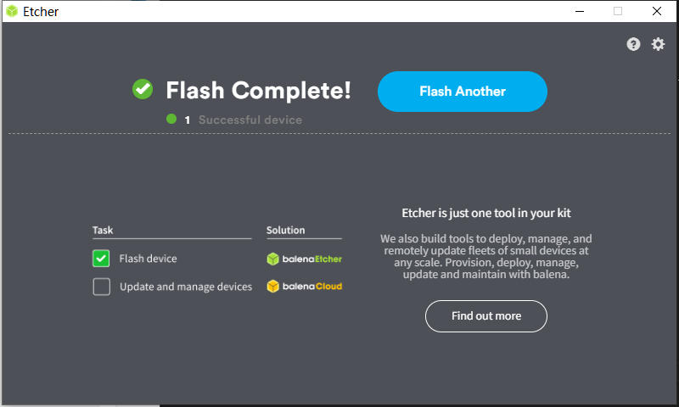Click the 'Solution' column header
This screenshot has width=679, height=407.
[285, 230]
